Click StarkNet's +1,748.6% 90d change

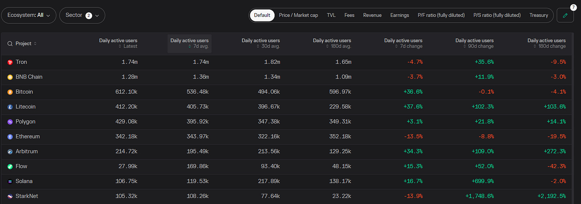click(479, 196)
